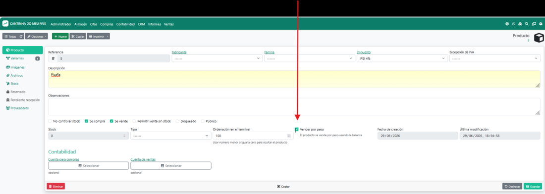This screenshot has width=545, height=194.
Task: Open the Informes menu
Action: pos(154,24)
